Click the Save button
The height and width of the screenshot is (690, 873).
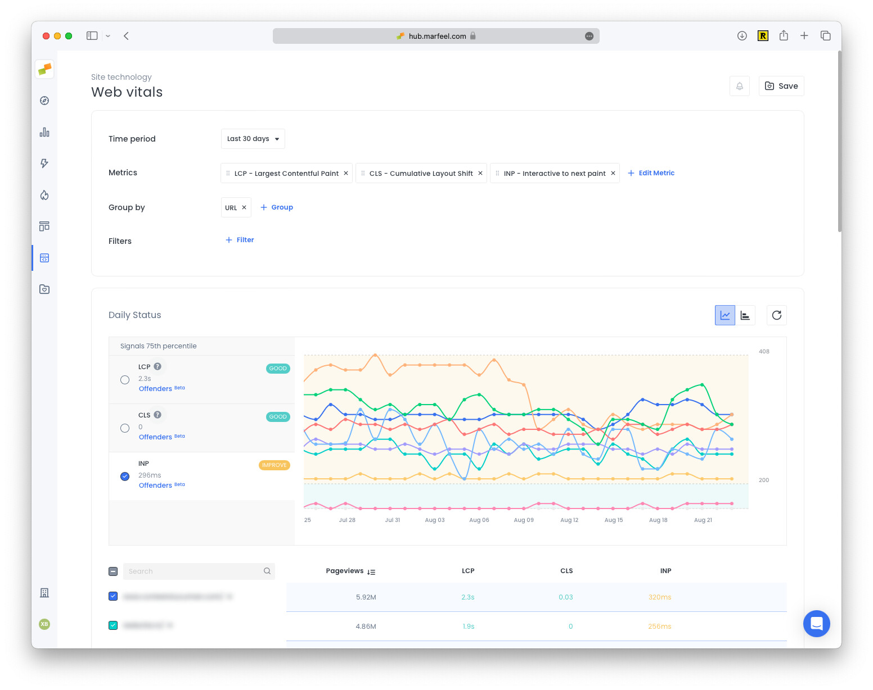point(781,85)
